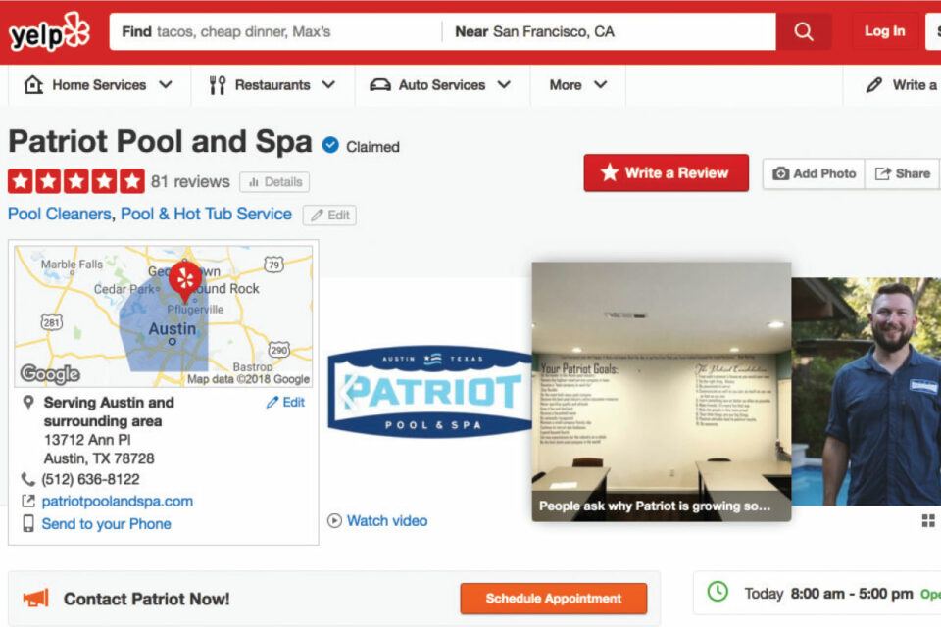Viewport: 941px width, 627px height.
Task: Click the Write a Review button
Action: coord(667,172)
